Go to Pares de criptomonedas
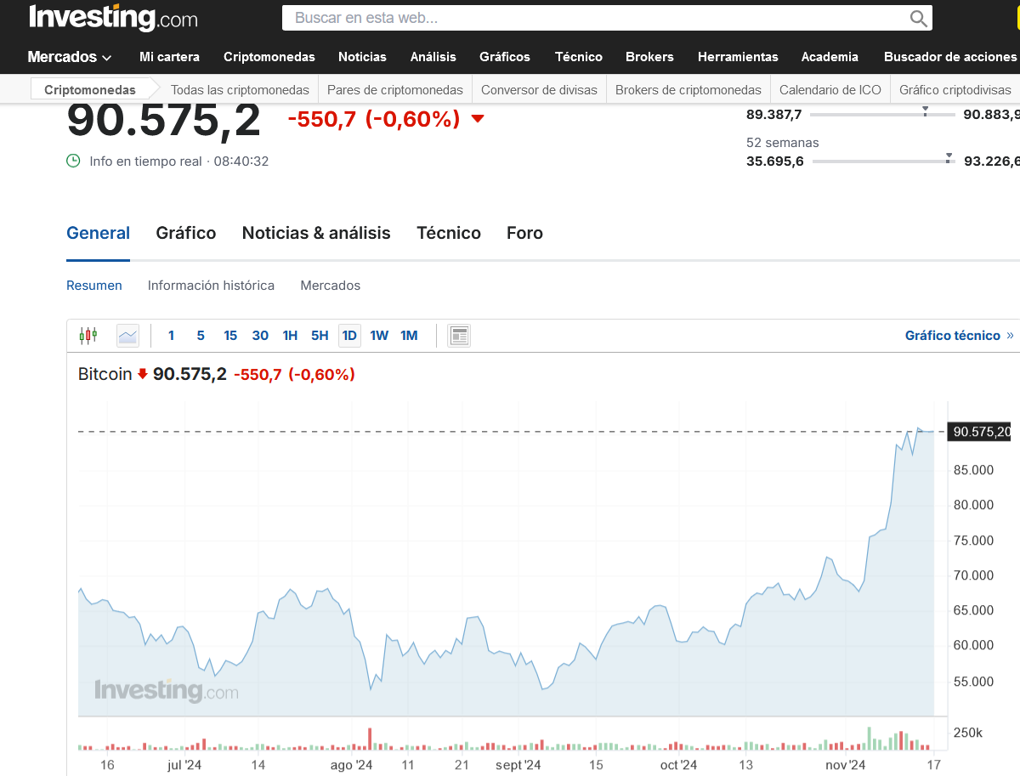 395,89
